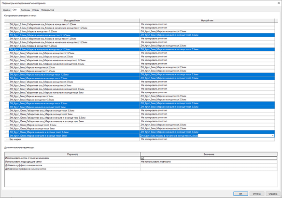Click the 'Добавить суффикс к имени сетки' value field
Viewport: 282px width, 198px height.
pos(209,165)
